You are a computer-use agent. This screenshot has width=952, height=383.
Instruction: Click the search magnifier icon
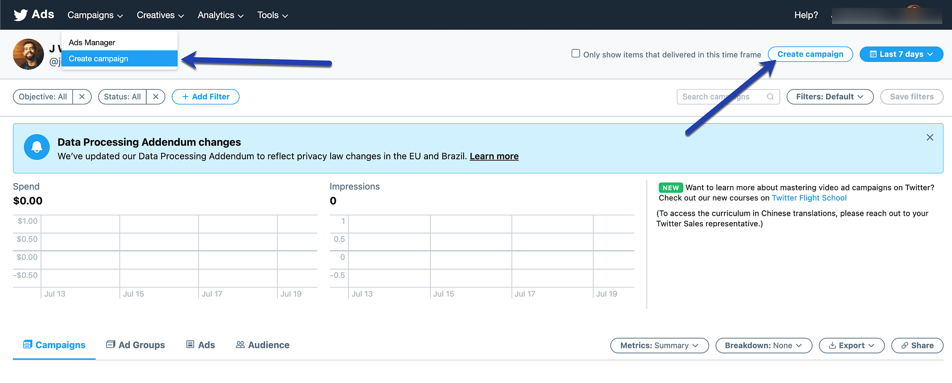tap(770, 96)
